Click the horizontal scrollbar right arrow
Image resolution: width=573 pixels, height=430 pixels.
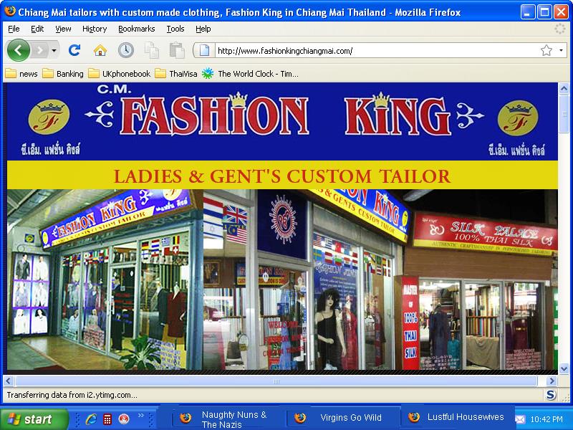[x=552, y=381]
